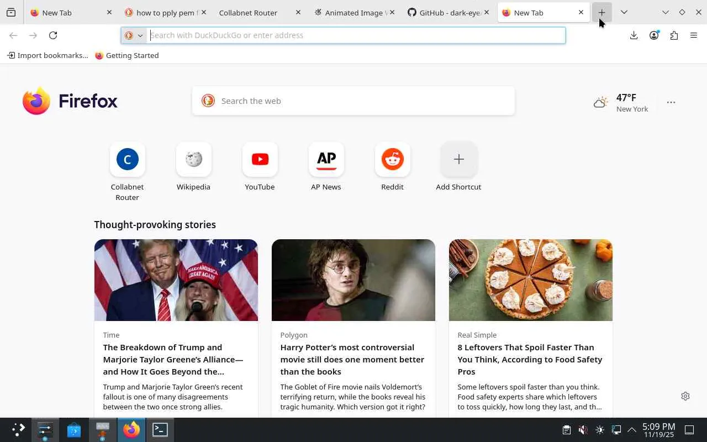
Task: Open the Time story photo thumbnail
Action: [x=176, y=280]
